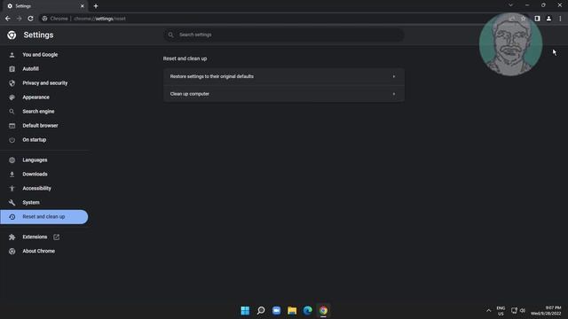Open the Extensions link

point(35,237)
